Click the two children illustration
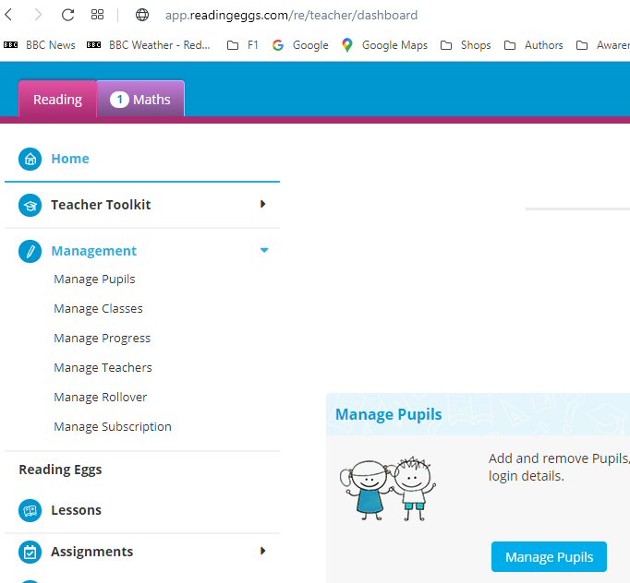The width and height of the screenshot is (630, 583). [x=388, y=489]
